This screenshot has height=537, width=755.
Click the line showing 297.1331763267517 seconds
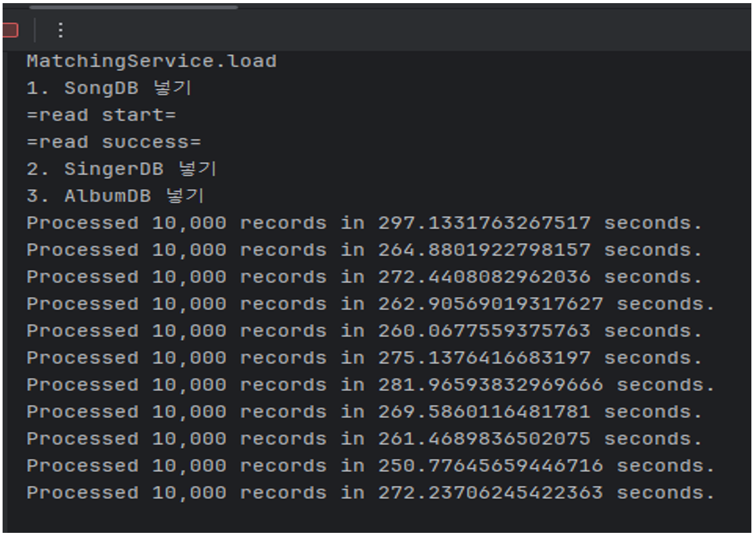[364, 223]
